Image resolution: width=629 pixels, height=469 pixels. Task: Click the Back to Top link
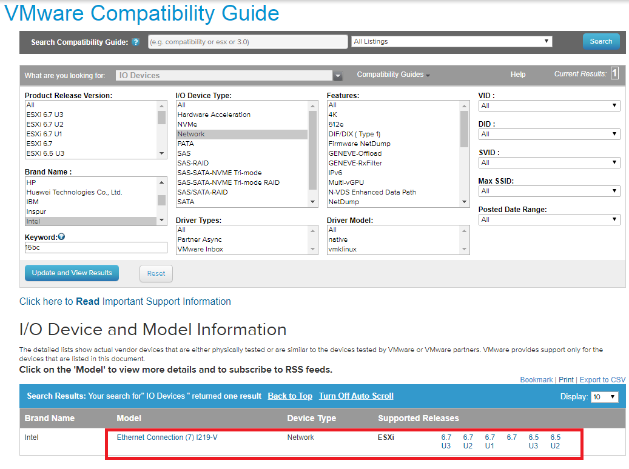(290, 396)
